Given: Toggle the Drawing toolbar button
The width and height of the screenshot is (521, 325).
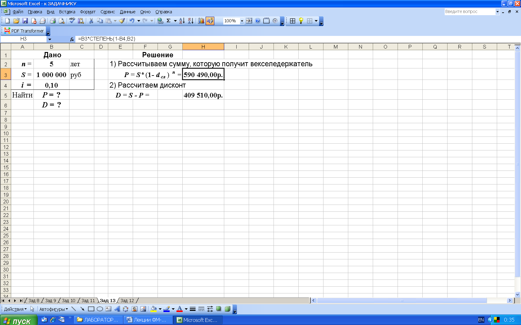Looking at the screenshot, I should tap(210, 21).
